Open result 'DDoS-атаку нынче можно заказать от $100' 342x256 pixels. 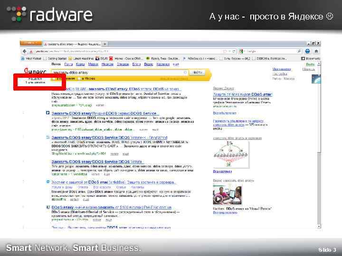pos(112,207)
